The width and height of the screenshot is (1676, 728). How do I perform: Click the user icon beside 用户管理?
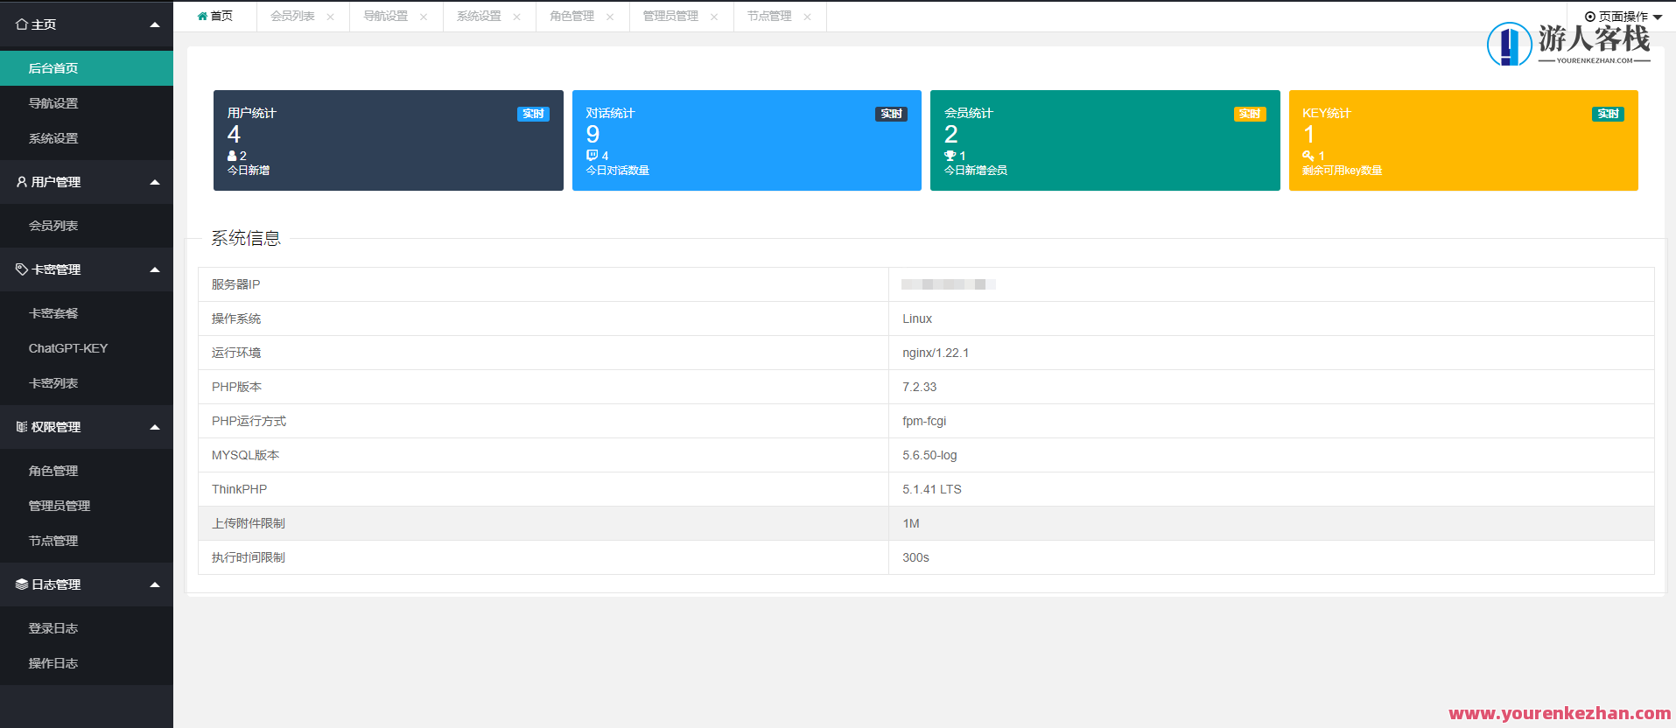coord(22,182)
